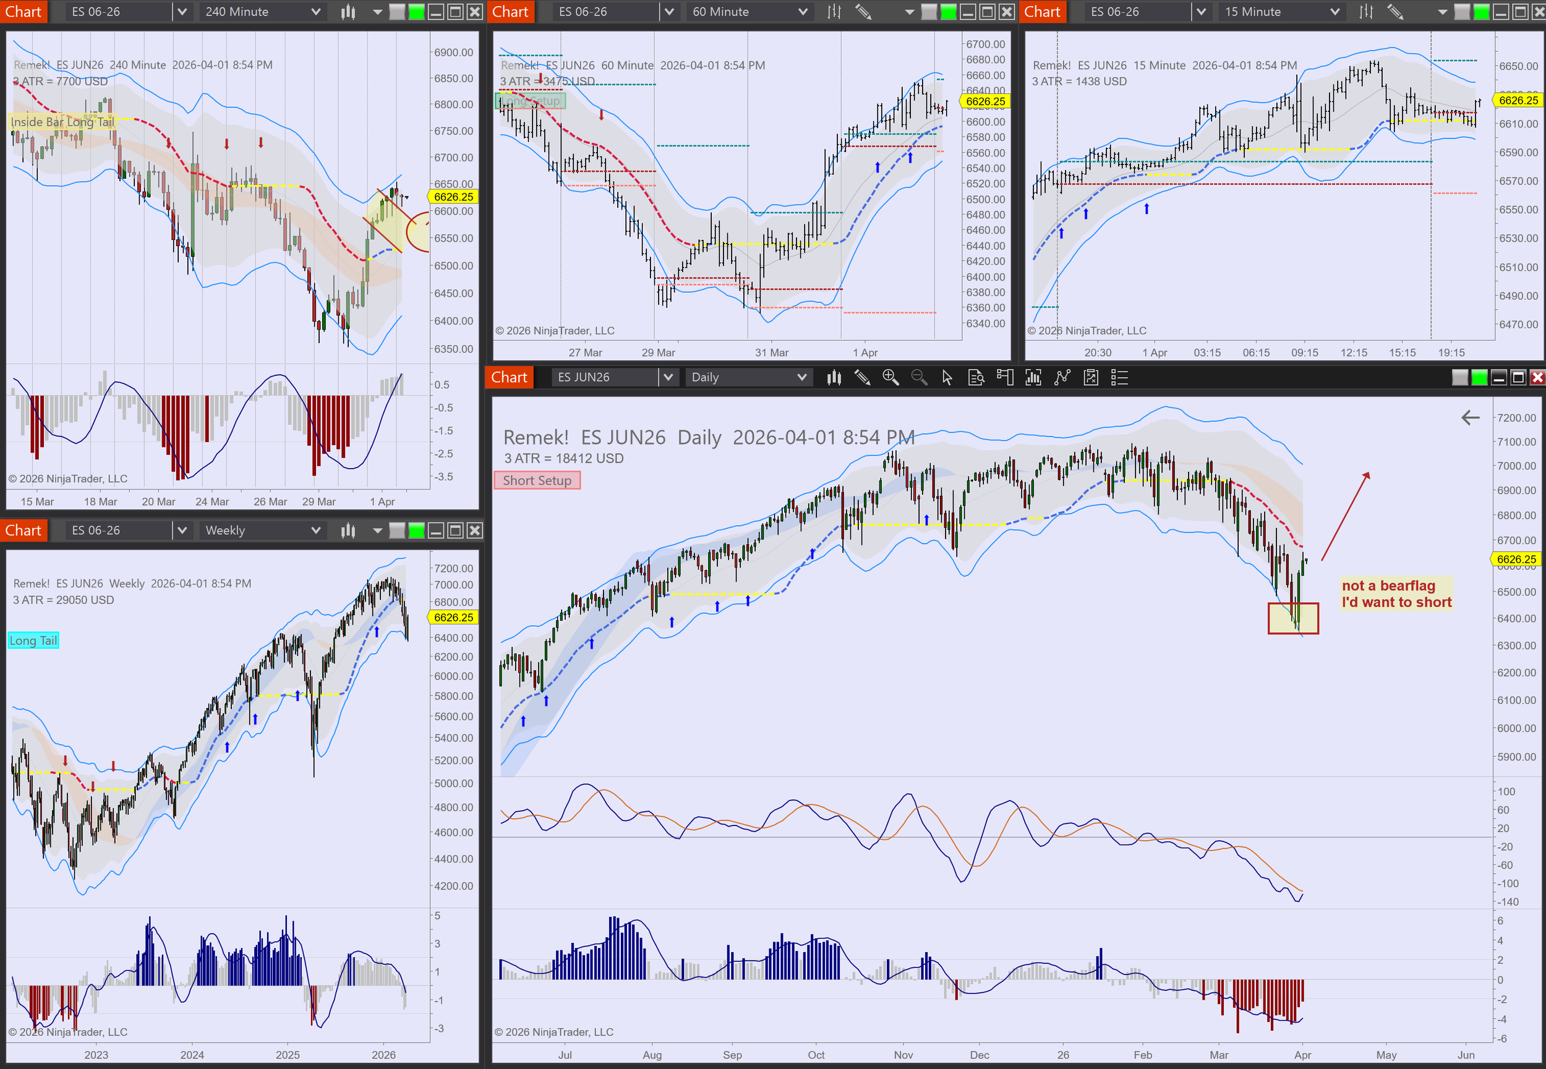
Task: Open the Daily interval dropdown
Action: click(802, 377)
